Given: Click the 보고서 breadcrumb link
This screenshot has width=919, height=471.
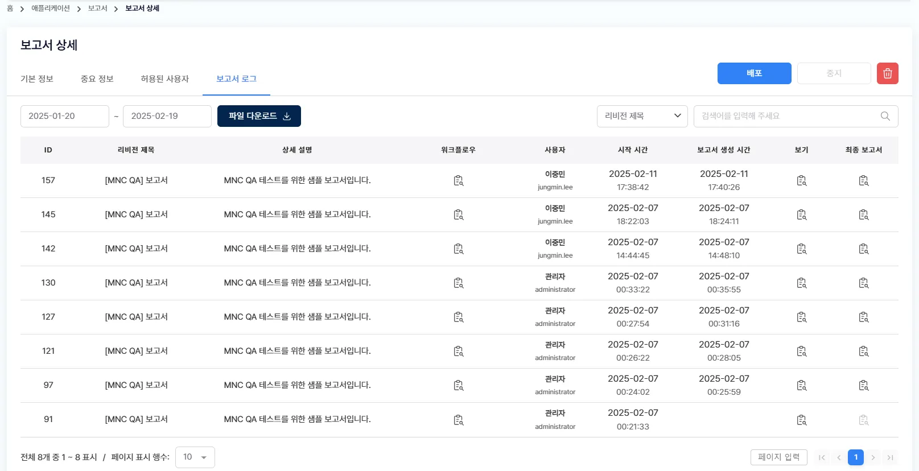Looking at the screenshot, I should coord(97,9).
